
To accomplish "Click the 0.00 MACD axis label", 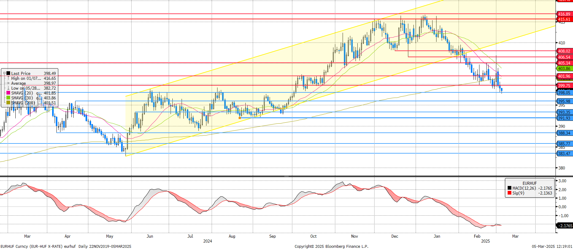I will coord(562,207).
